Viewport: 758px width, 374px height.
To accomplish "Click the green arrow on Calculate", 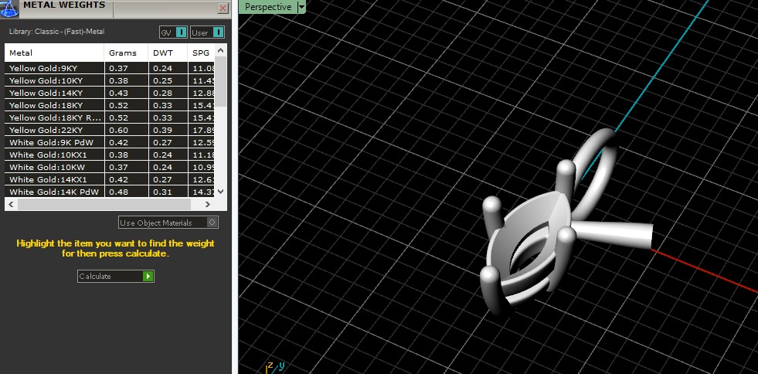I will click(148, 277).
